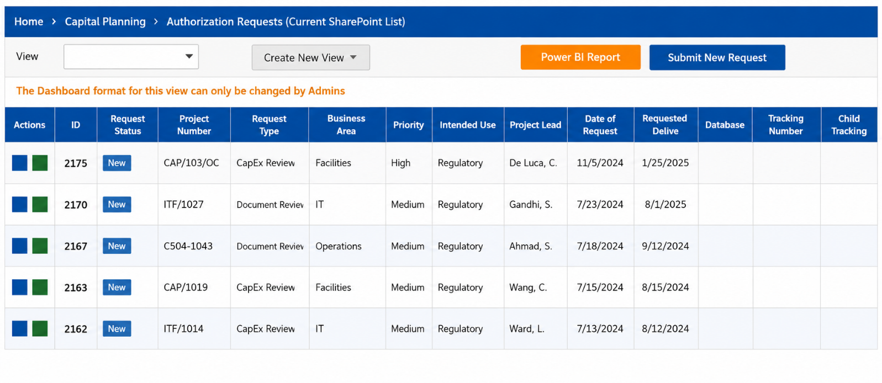This screenshot has height=383, width=882.
Task: Sort by Project Lead column header
Action: tap(535, 125)
